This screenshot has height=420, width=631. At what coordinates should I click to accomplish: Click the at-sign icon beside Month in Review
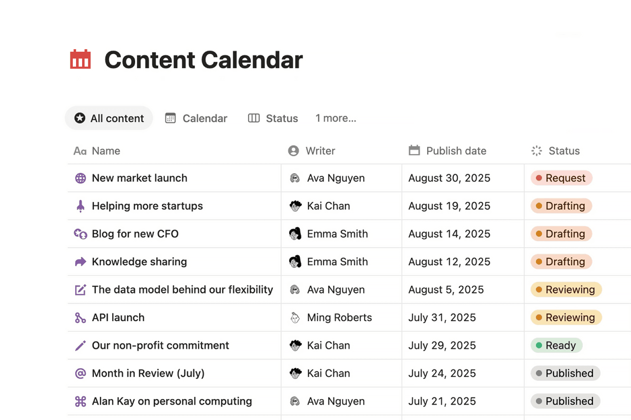[x=80, y=374]
